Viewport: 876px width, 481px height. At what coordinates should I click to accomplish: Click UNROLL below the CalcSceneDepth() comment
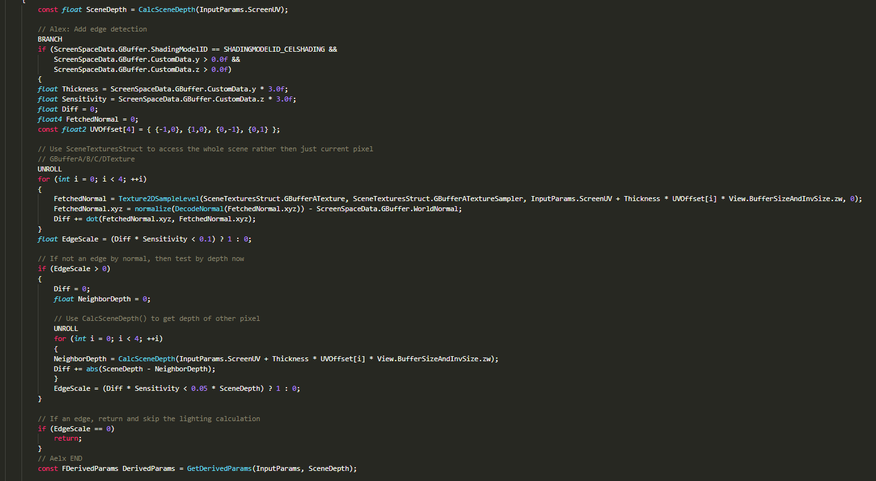66,328
